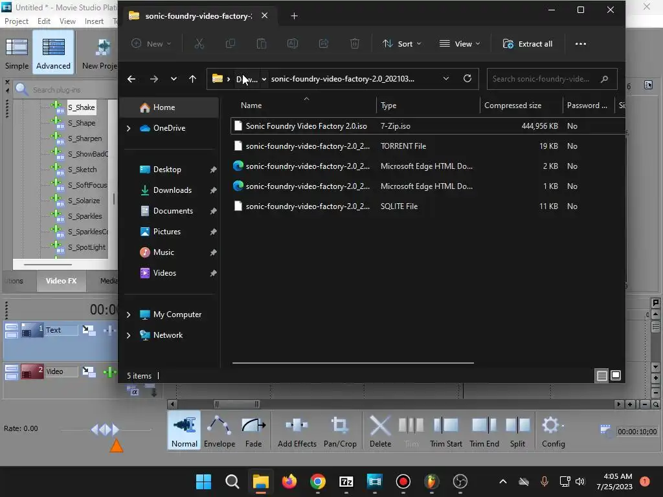Click the Windows Start button
The height and width of the screenshot is (497, 663).
point(203,481)
